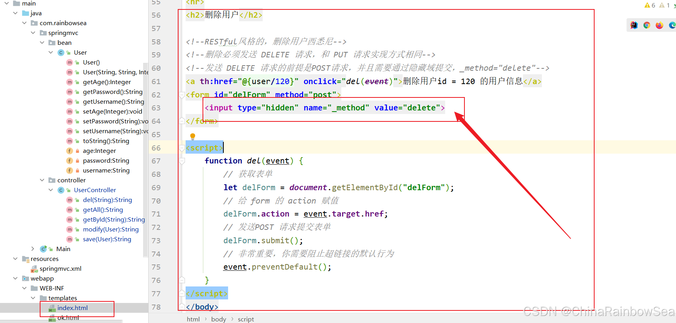The height and width of the screenshot is (323, 676).
Task: Click field icon beside username:String
Action: [70, 171]
